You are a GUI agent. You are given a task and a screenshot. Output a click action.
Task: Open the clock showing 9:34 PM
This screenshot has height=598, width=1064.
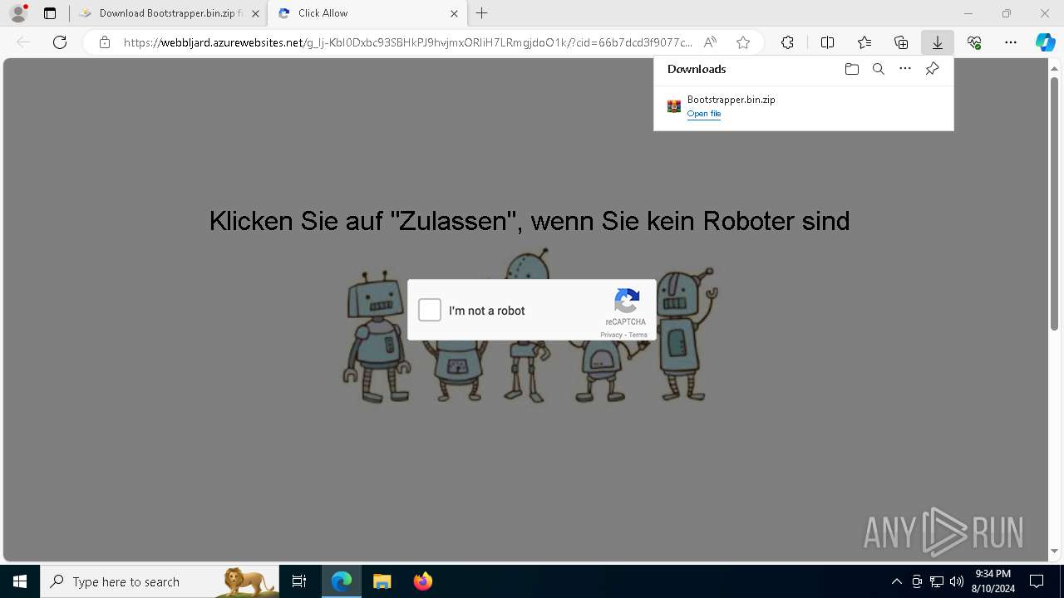(x=993, y=581)
